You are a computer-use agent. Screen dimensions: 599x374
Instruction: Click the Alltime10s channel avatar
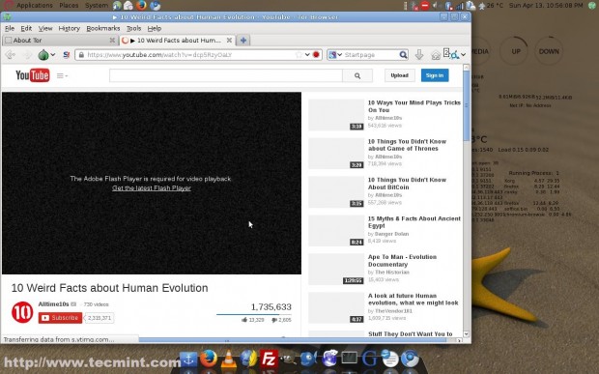click(22, 312)
